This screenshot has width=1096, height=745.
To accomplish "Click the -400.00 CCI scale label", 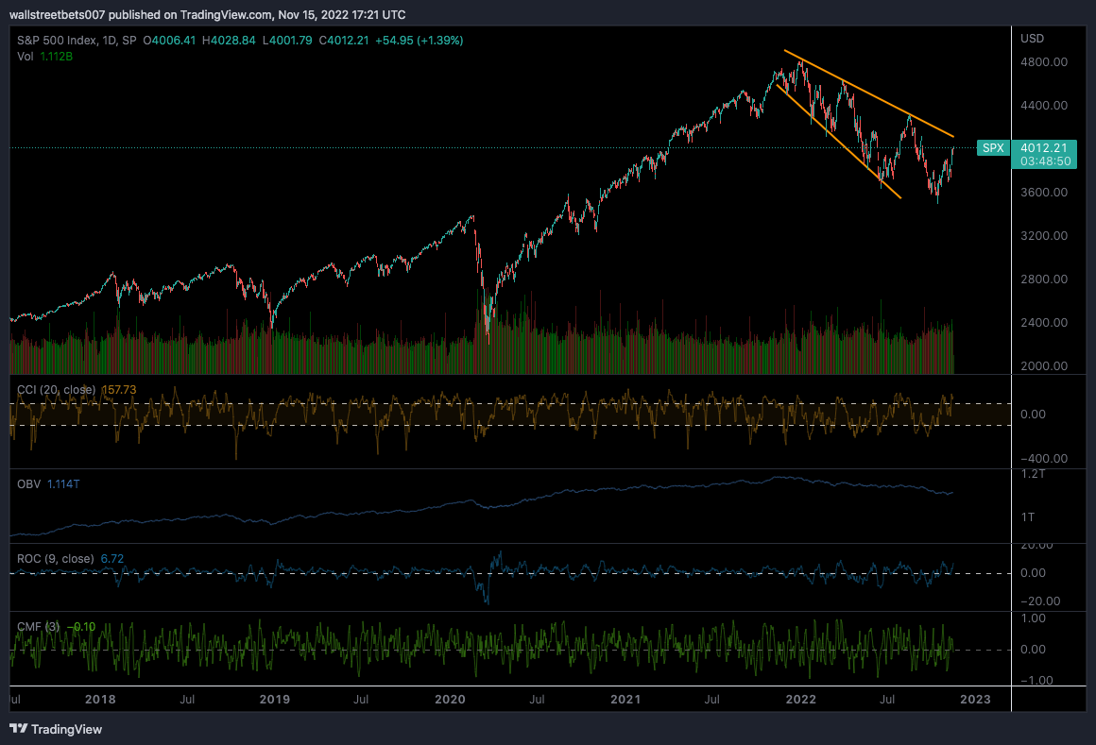I will [1043, 459].
